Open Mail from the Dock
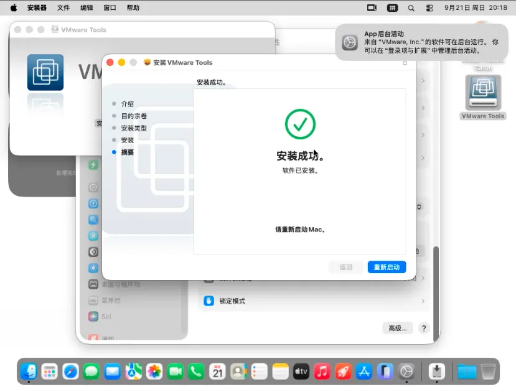This screenshot has height=387, width=516. pyautogui.click(x=113, y=371)
